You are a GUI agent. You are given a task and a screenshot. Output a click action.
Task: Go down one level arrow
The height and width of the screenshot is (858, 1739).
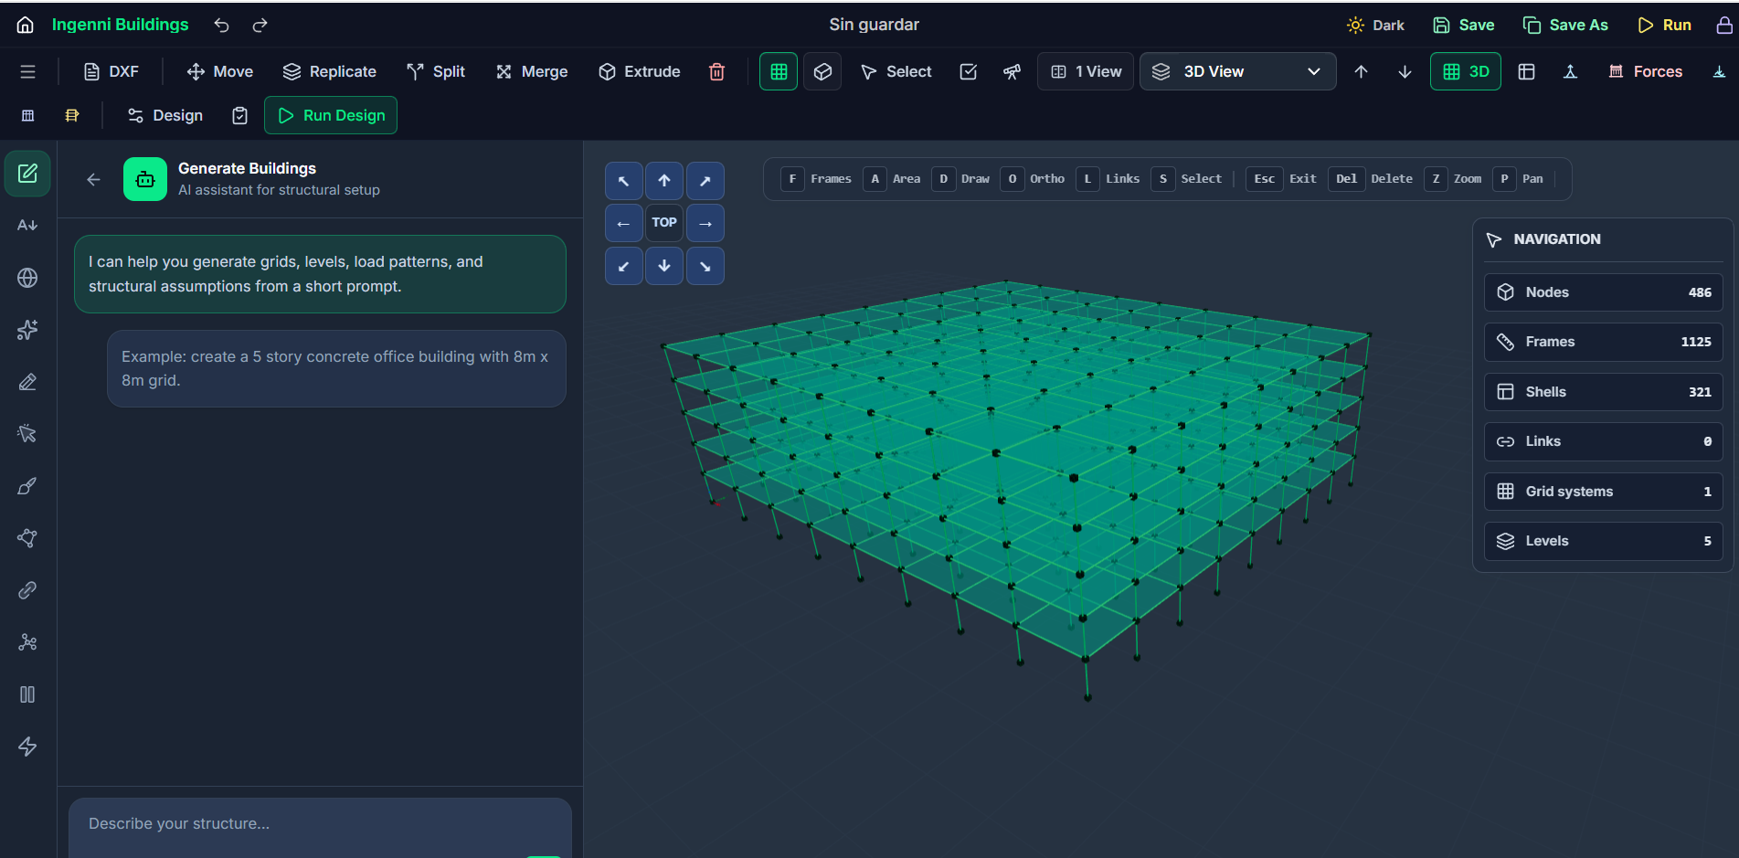[x=1405, y=71]
